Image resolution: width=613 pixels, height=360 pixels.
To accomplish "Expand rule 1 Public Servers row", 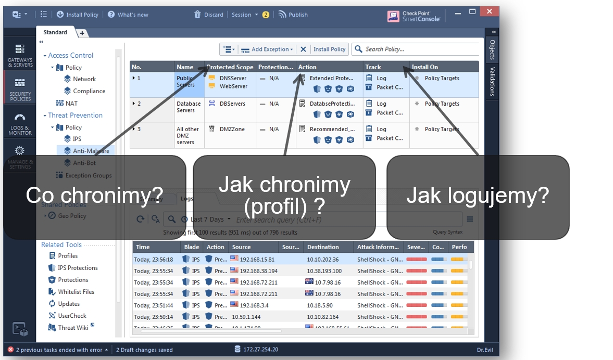I will pos(134,78).
